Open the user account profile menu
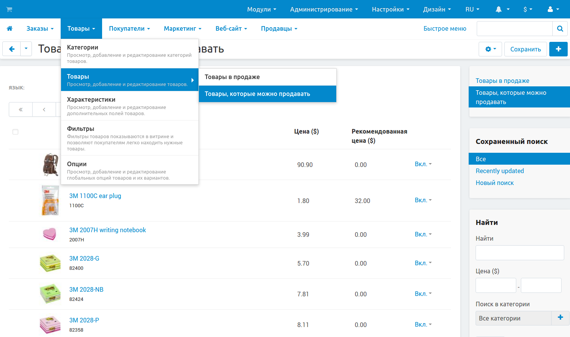Image resolution: width=570 pixels, height=337 pixels. [x=553, y=9]
